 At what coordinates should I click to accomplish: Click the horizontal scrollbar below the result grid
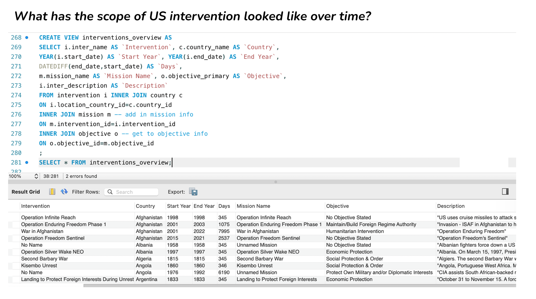coord(300,286)
